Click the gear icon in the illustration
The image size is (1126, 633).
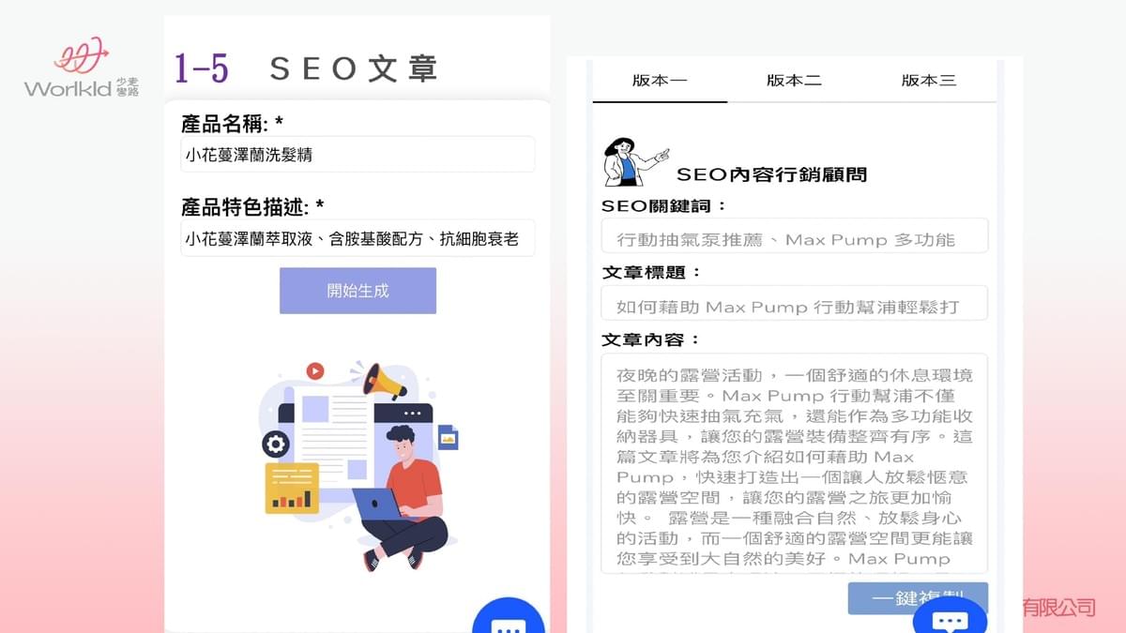pyautogui.click(x=276, y=444)
